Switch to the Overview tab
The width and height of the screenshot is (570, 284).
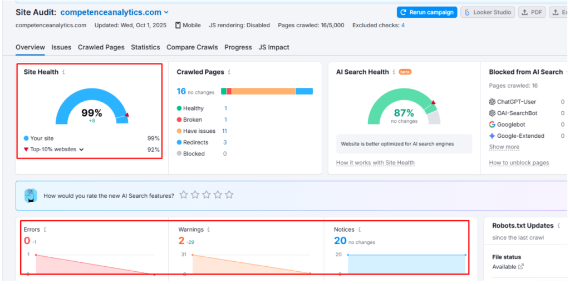tap(30, 47)
